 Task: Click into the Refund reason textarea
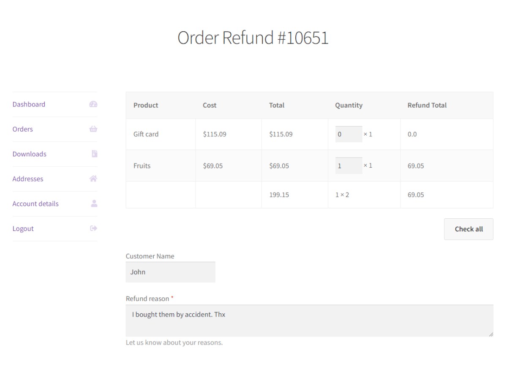click(x=309, y=320)
